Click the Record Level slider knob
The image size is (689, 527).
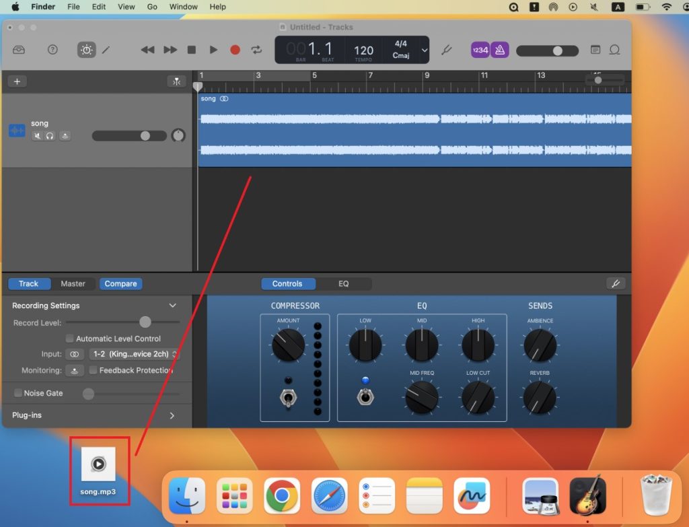145,322
